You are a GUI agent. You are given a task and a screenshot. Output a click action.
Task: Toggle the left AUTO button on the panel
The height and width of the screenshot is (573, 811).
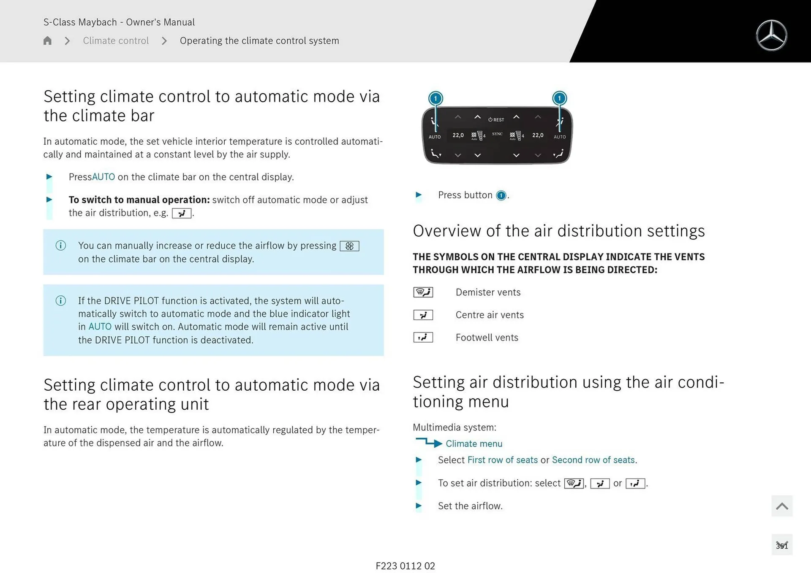coord(435,137)
